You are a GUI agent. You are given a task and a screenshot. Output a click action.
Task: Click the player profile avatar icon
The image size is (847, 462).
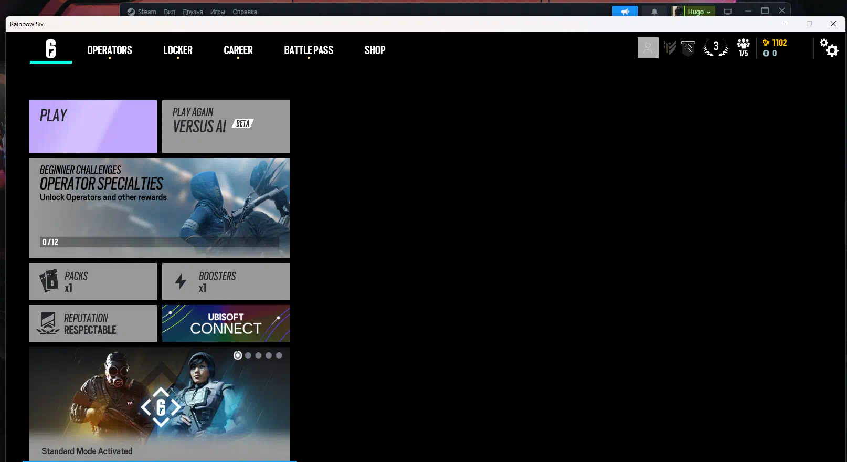(x=648, y=48)
